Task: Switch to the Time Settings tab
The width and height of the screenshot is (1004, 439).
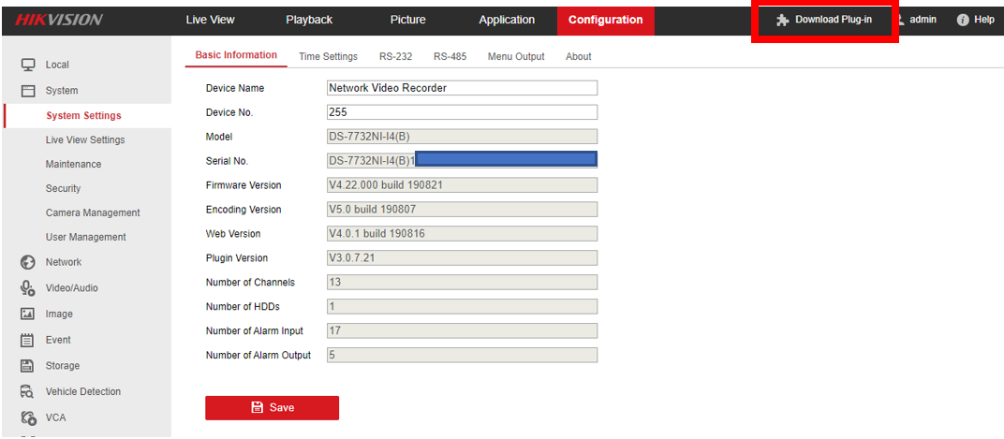Action: (328, 56)
